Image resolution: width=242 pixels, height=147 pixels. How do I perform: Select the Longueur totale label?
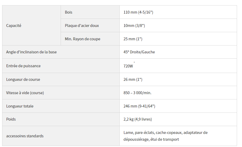coord(20,106)
